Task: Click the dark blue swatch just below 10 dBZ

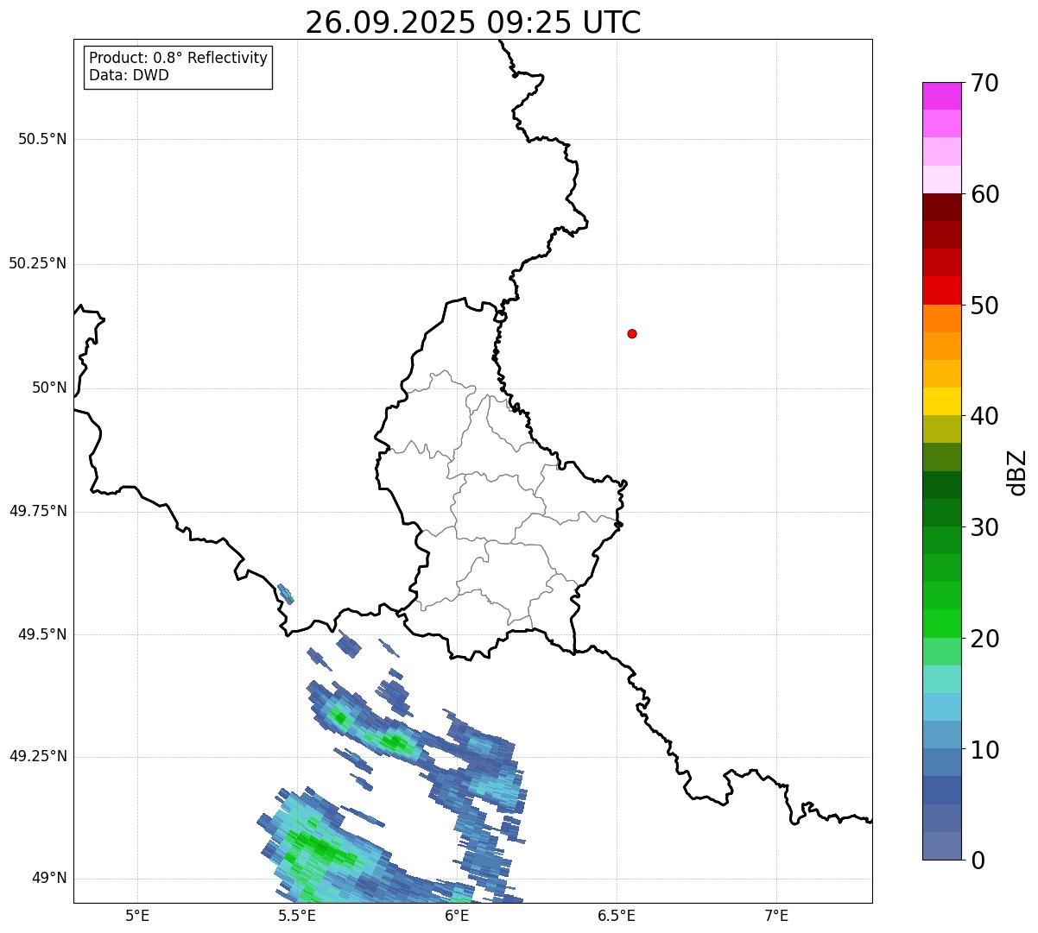Action: [942, 763]
